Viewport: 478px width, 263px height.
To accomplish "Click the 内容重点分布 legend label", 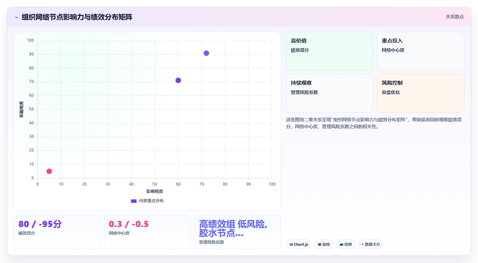I will 151,201.
